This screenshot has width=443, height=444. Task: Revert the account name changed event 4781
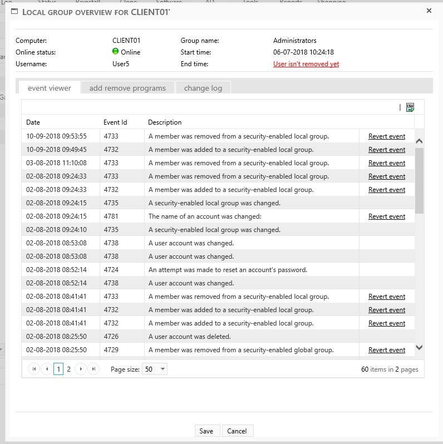(386, 216)
